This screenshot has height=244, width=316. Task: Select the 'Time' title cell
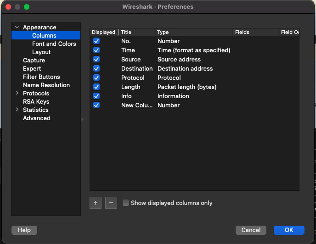coord(128,50)
